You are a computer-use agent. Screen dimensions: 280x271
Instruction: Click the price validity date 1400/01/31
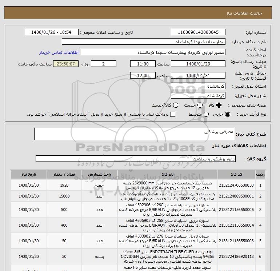click(198, 75)
